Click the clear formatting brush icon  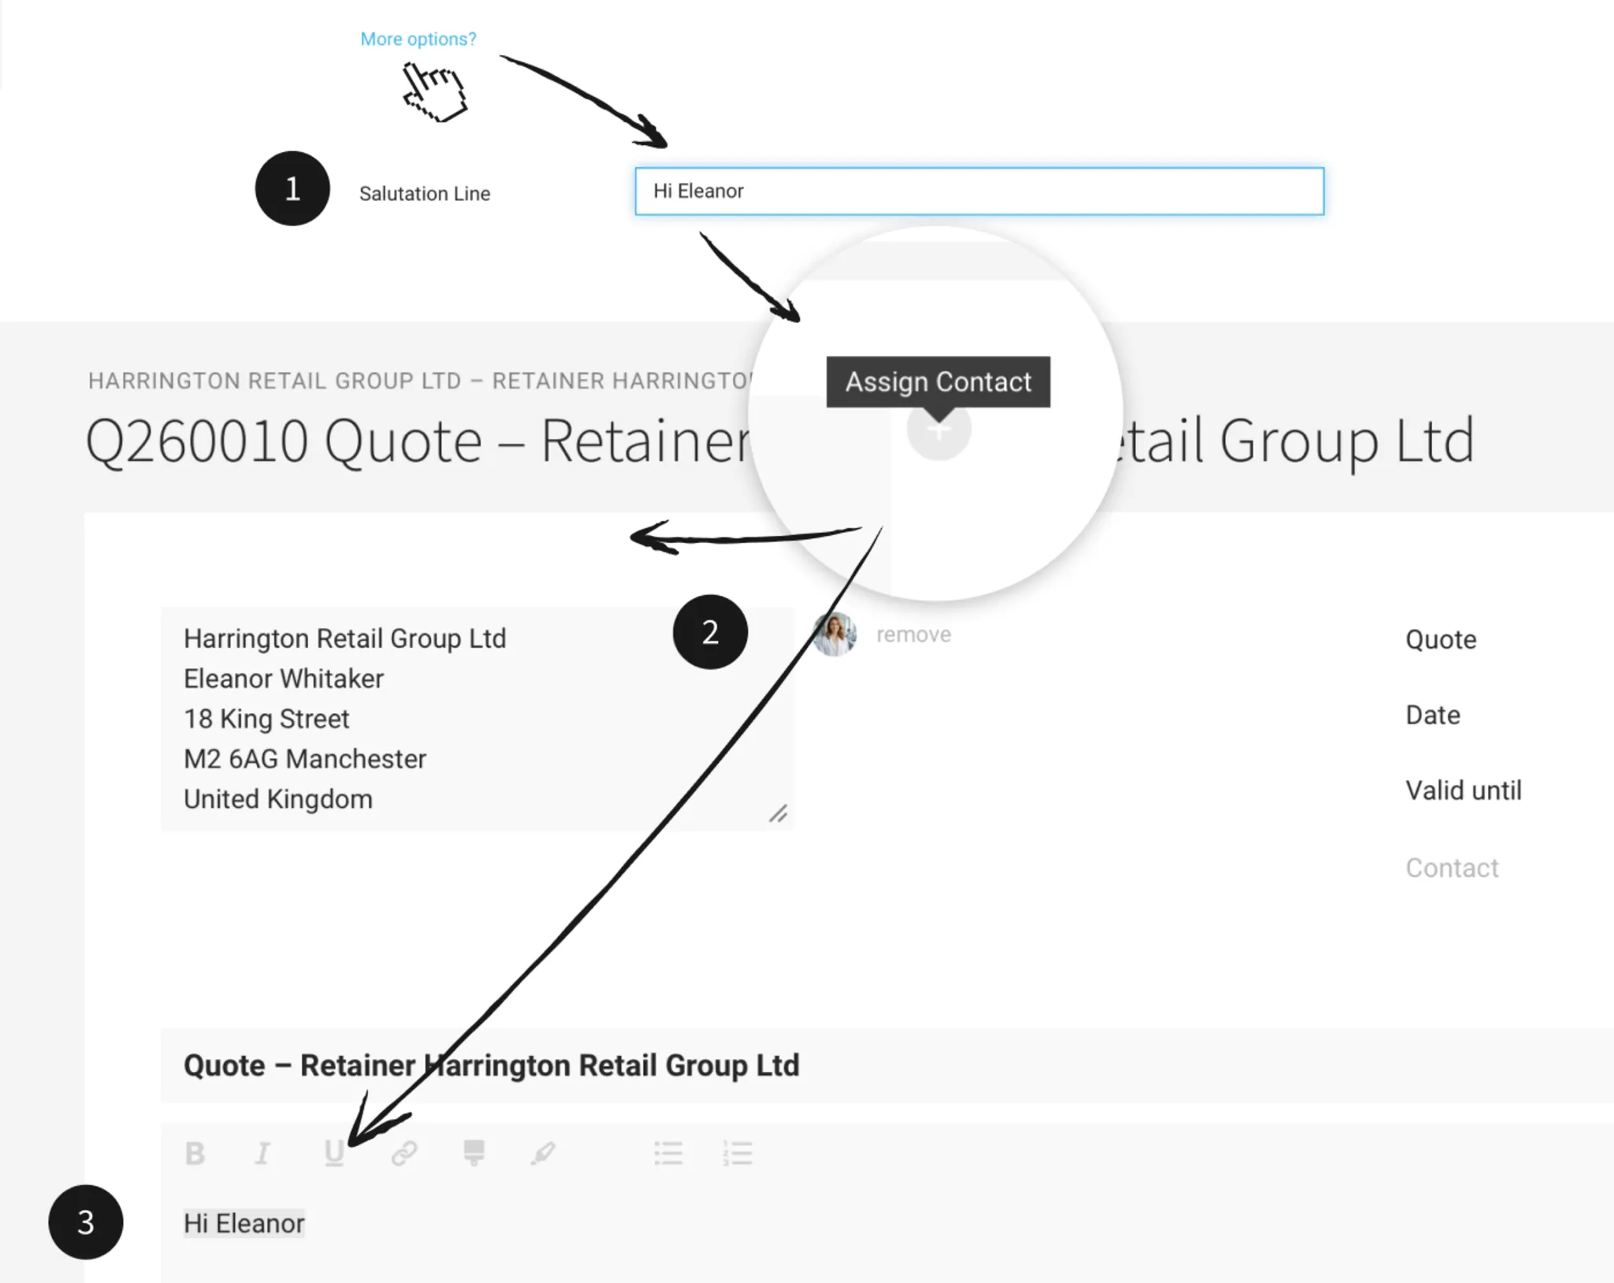(x=543, y=1154)
